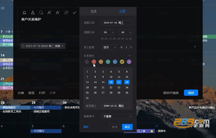Open the 是否重复 dropdown showing 按月
The image size is (216, 138).
[109, 47]
